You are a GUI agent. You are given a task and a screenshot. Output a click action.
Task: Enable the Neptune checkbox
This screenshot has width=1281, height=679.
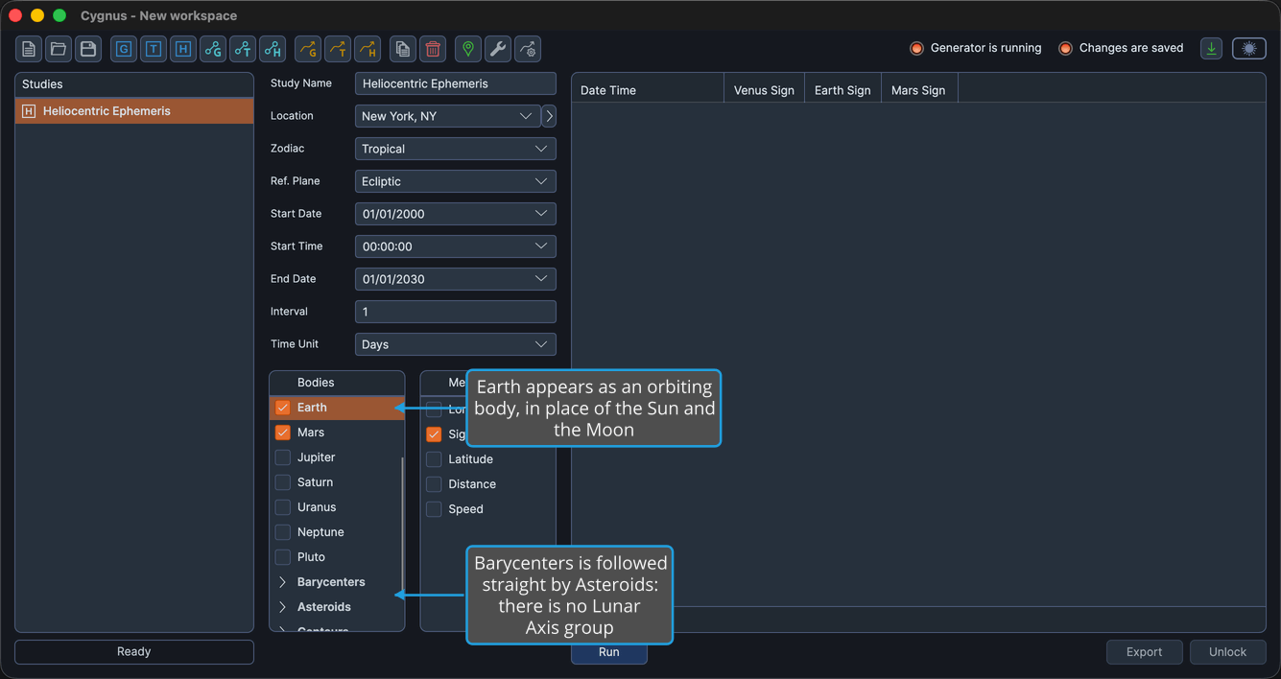(x=283, y=532)
